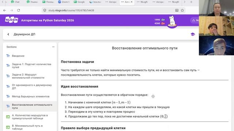
Task: Click the middle participant video thumbnail
Action: point(216,26)
